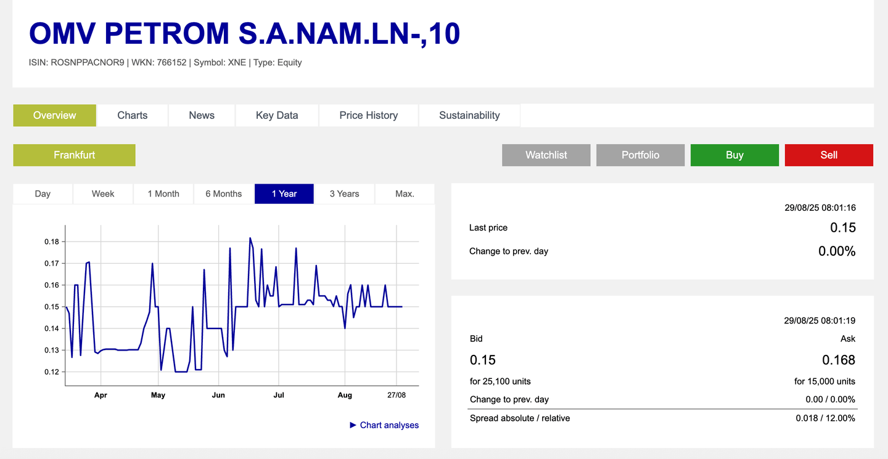888x459 pixels.
Task: Select the Sustainability tab
Action: coord(469,115)
